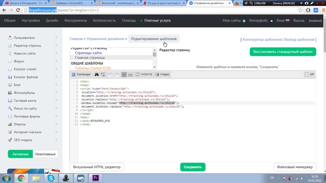The width and height of the screenshot is (326, 183).
Task: Expand the Каталог файлов section chevron
Action: (56, 77)
